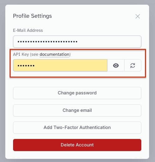Open the API documentation link

coord(54,55)
